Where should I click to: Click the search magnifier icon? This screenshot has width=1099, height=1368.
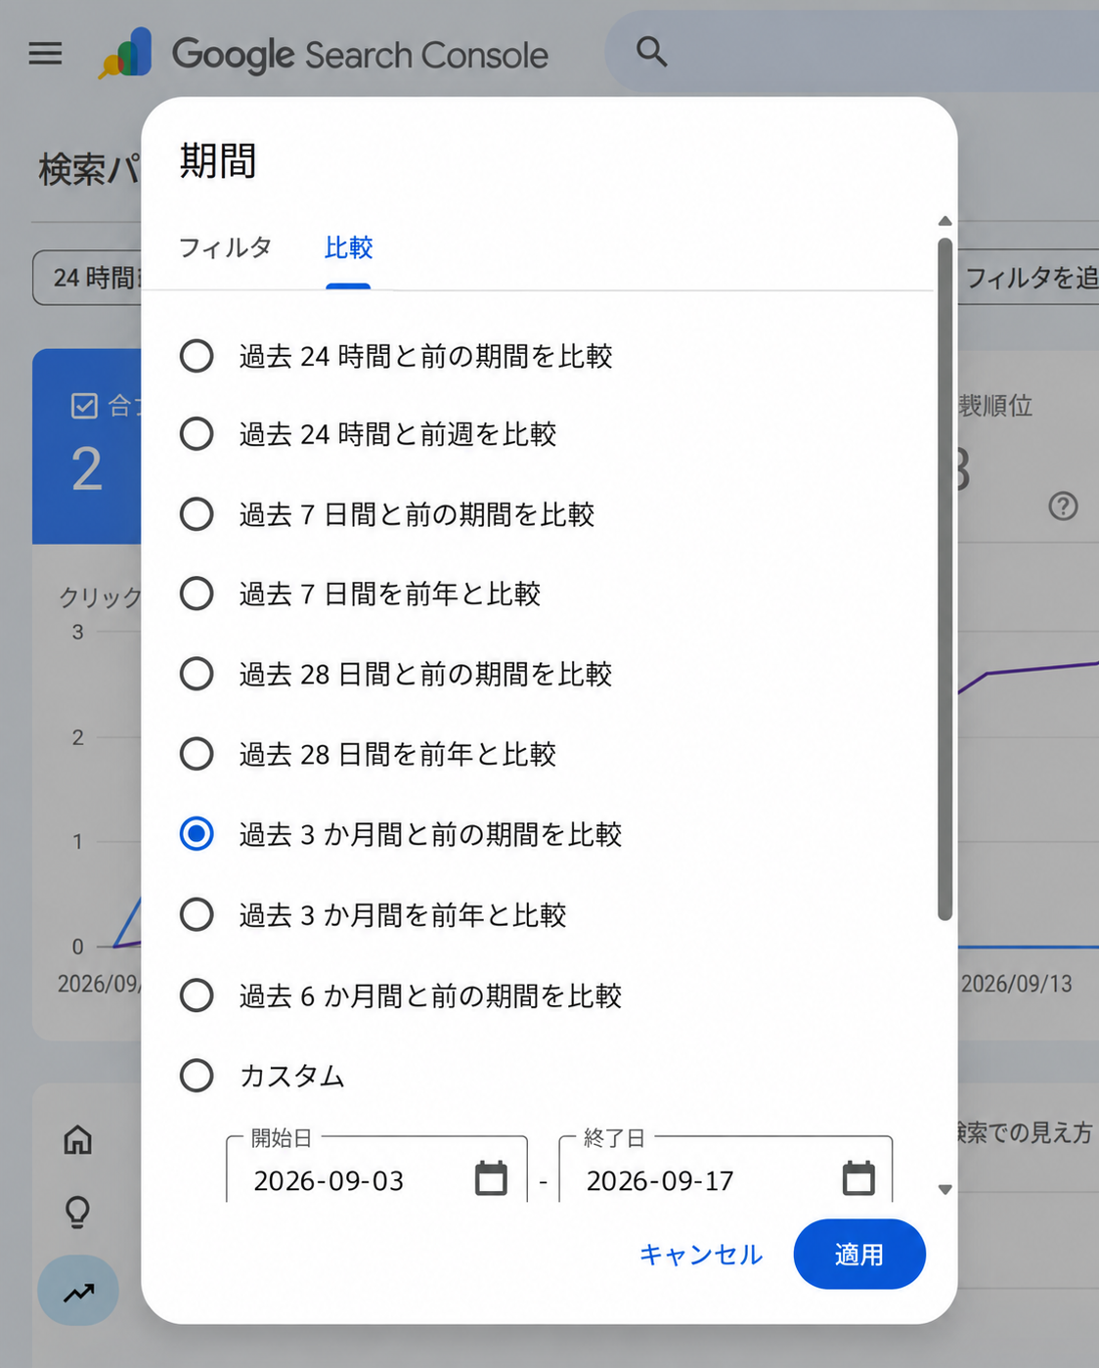[x=651, y=52]
